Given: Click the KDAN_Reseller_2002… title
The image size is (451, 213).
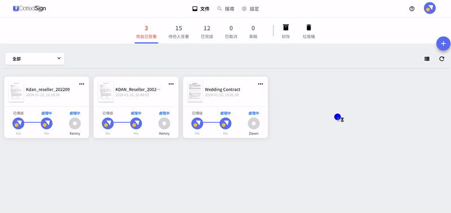Looking at the screenshot, I should [138, 90].
